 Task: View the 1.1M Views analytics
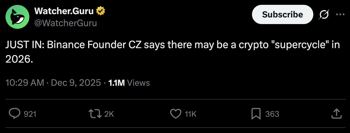(129, 83)
